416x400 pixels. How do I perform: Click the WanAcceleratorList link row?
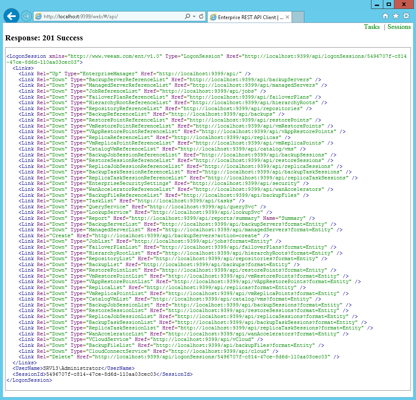183,334
